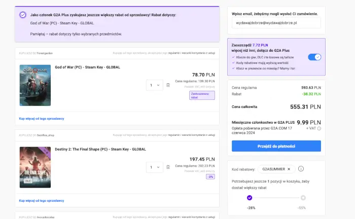Click 'Przejdź do płatności' button
Image resolution: width=355 pixels, height=219 pixels.
coord(276,146)
